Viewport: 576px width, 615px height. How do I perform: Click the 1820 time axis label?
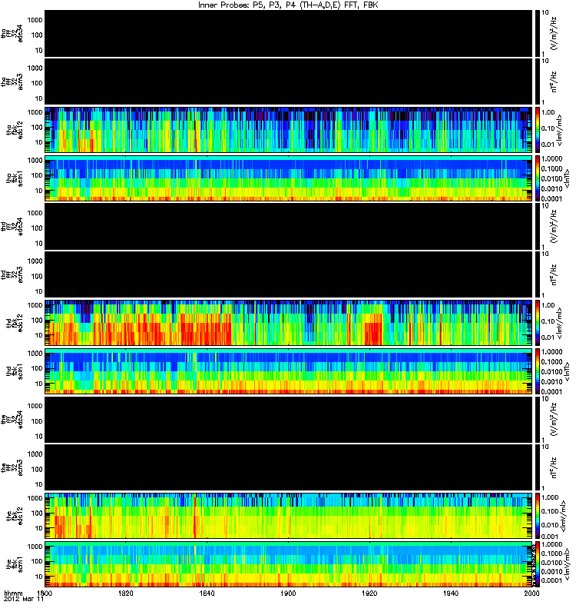126,593
